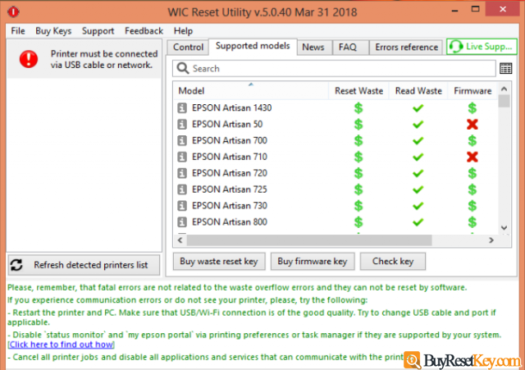The image size is (525, 370).
Task: Select EPSON Artisan 1430 row text
Action: point(231,107)
